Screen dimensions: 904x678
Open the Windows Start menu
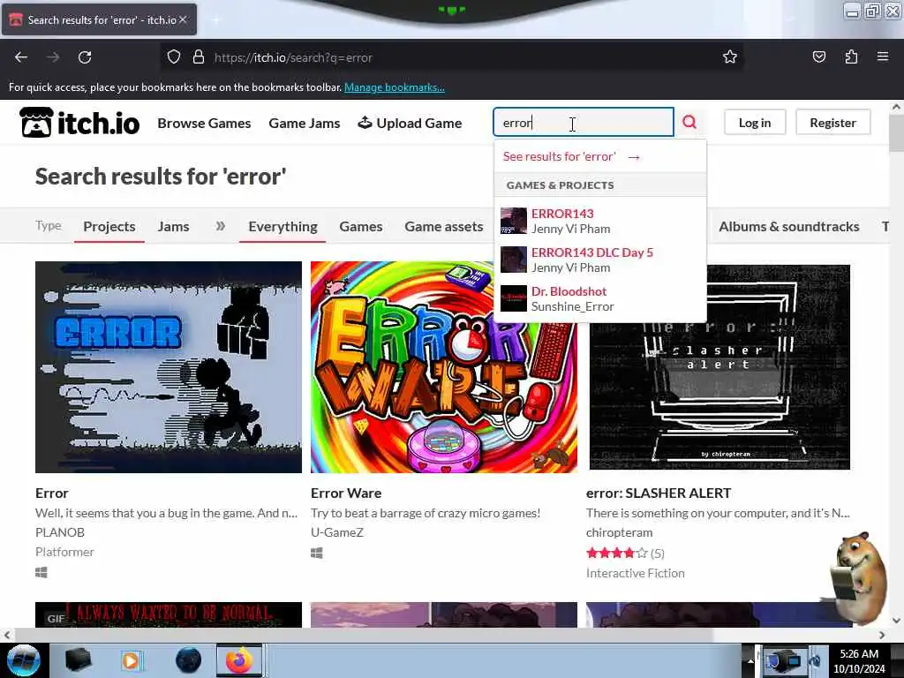(23, 660)
